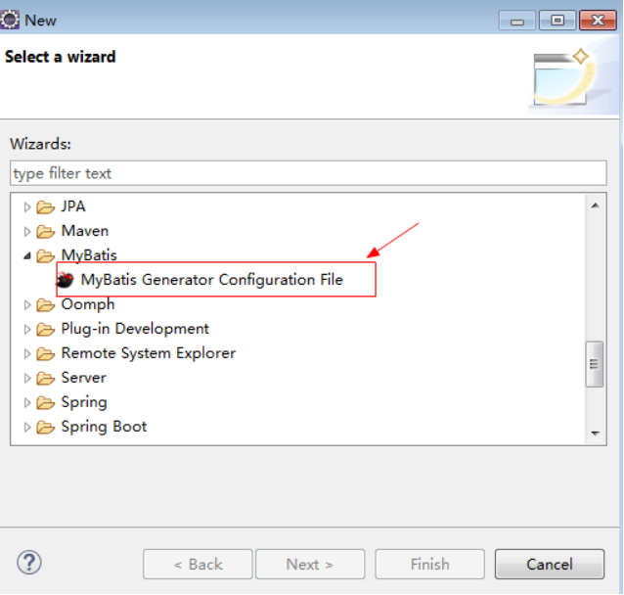Click the Next > button
The height and width of the screenshot is (595, 624).
[310, 565]
